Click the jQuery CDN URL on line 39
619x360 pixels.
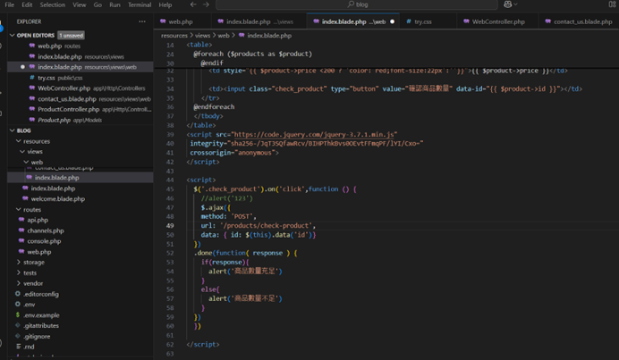(x=314, y=135)
